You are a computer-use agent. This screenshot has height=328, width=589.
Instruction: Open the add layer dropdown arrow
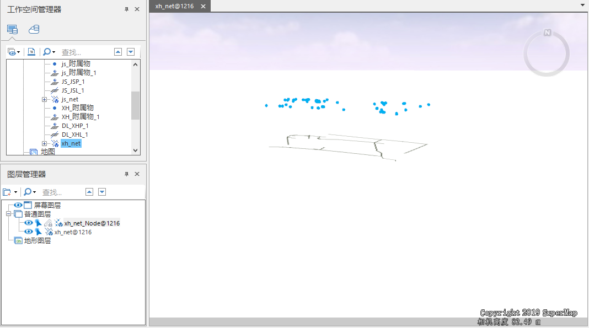[15, 192]
